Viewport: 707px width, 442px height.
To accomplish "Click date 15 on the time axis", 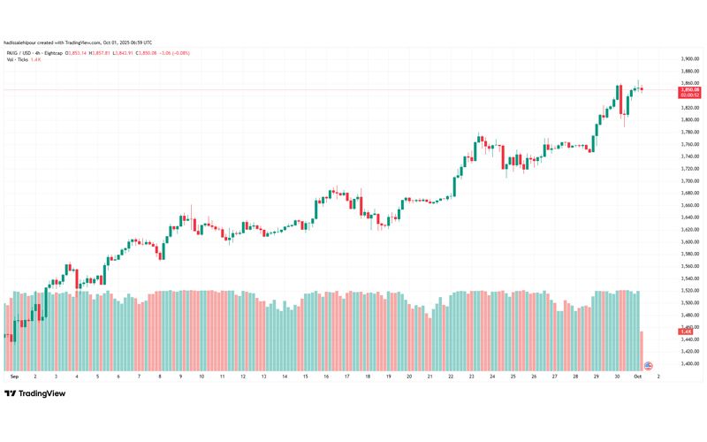I will (x=305, y=377).
